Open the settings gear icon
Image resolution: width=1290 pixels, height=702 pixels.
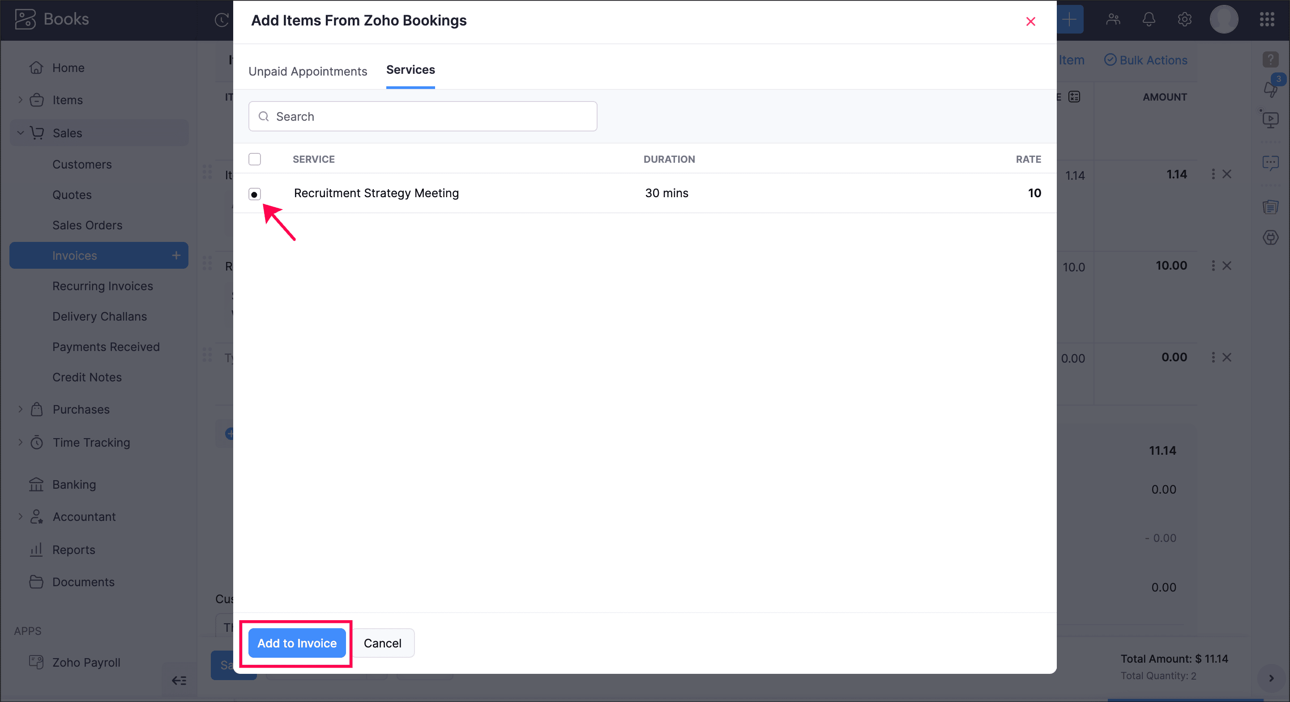point(1184,20)
